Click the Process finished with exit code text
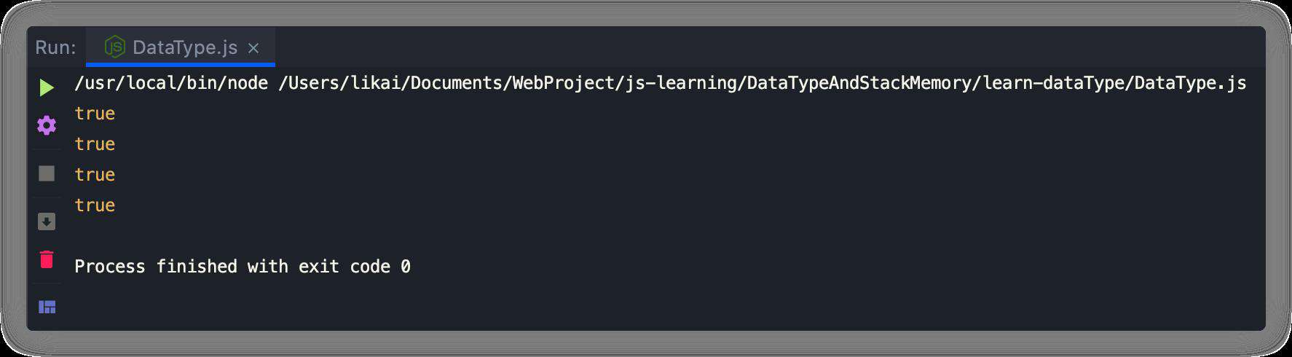Screen dimensions: 1292x357 click(x=232, y=267)
